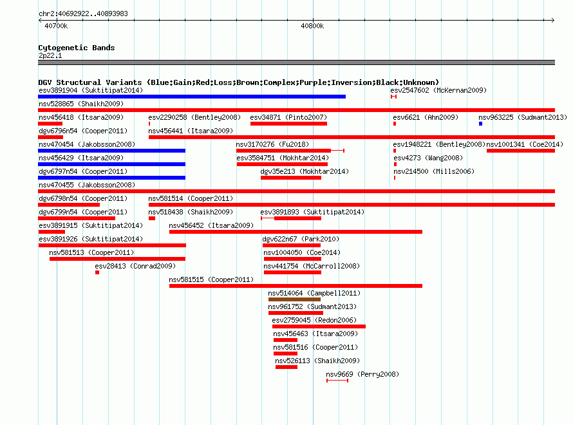Click dgv6799n54 (Cooper2011) label
The image size is (573, 425).
pos(83,212)
